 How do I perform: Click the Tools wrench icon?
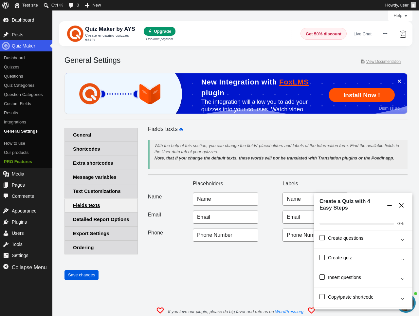point(6,244)
